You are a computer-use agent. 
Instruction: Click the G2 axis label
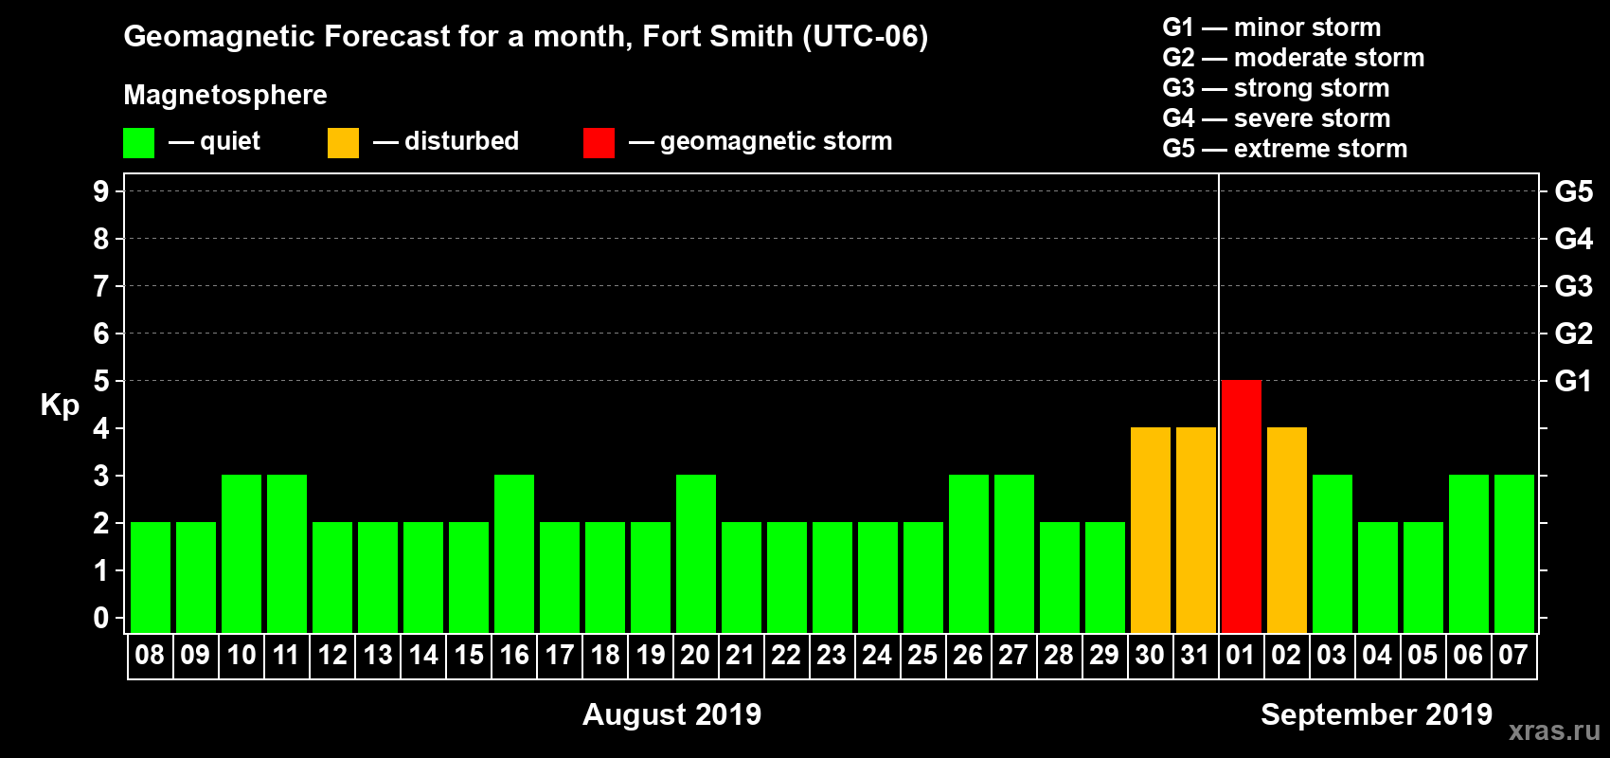click(1574, 334)
